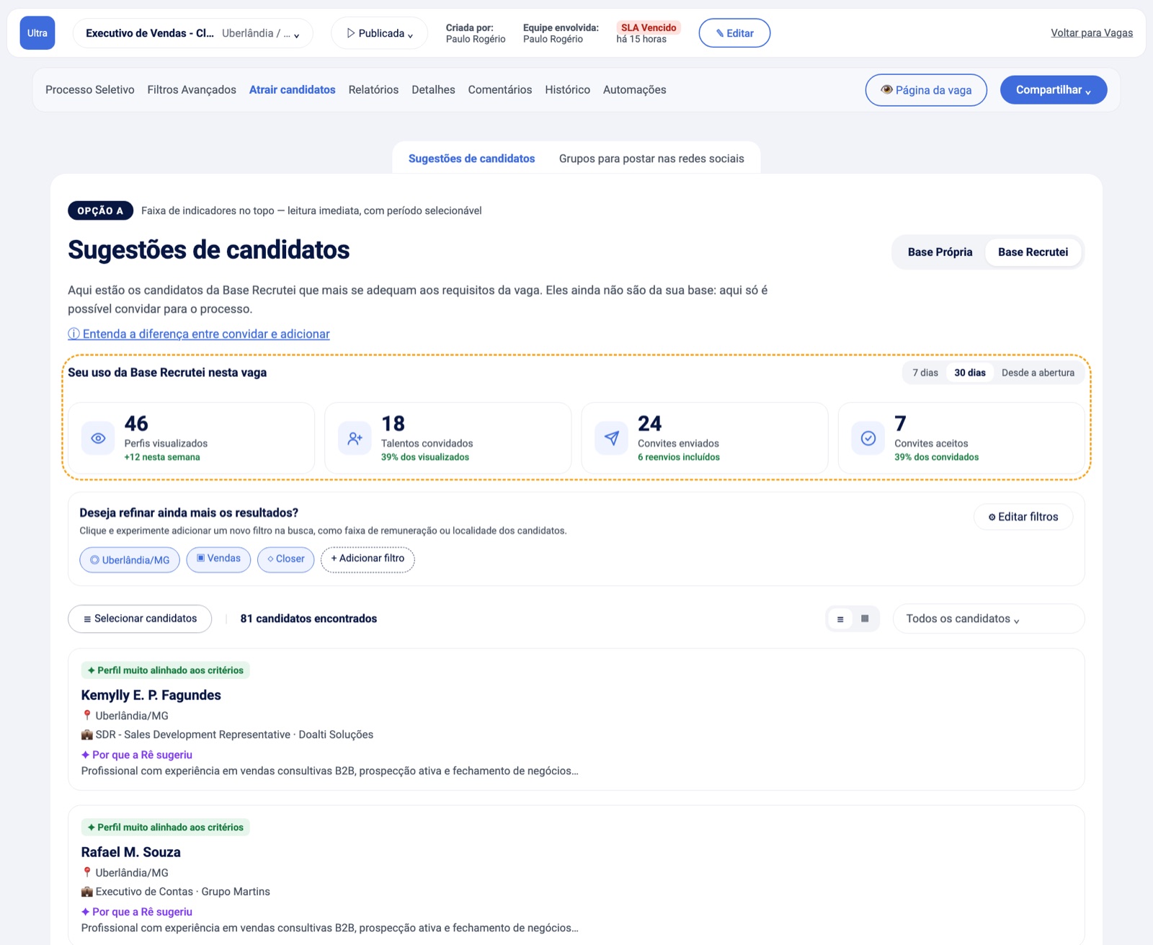1153x945 pixels.
Task: Click Kemylly's Perfil muito alinhado badge
Action: coord(166,670)
